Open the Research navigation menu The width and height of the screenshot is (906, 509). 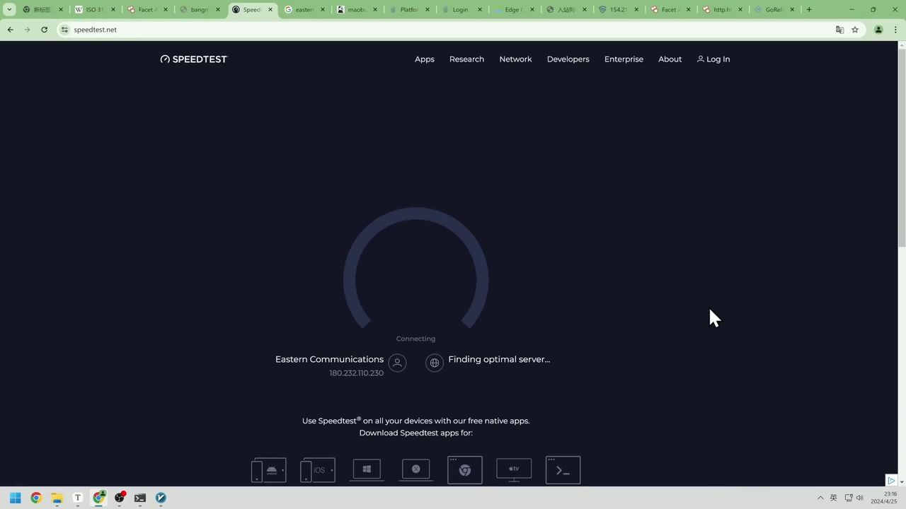[466, 59]
